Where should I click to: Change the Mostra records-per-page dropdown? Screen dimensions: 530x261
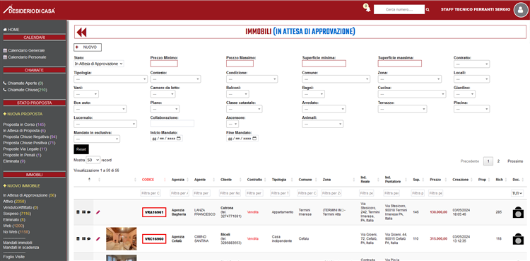93,160
